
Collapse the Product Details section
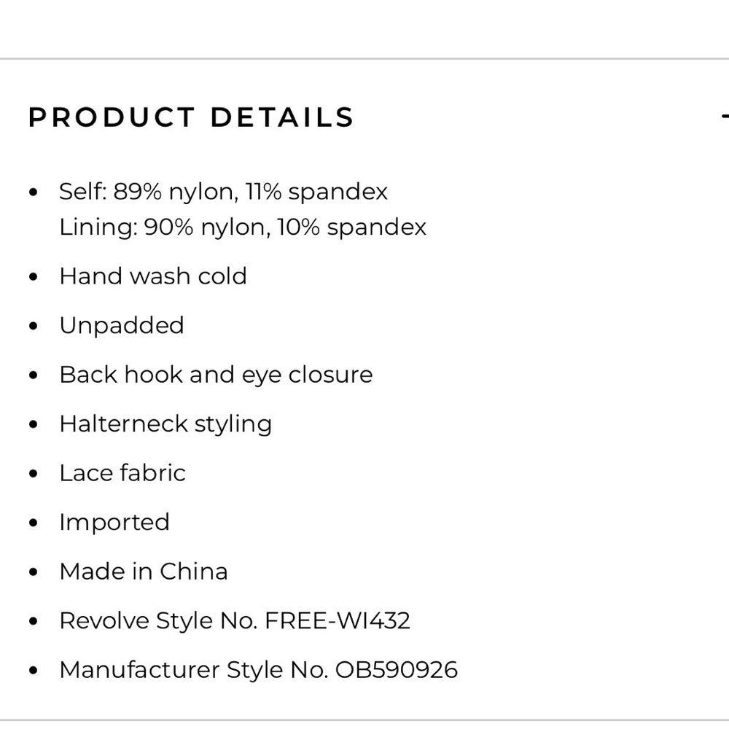click(725, 116)
